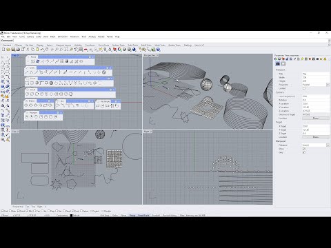Click black layer color swatch in status bar
Image resolution: width=331 pixels, height=248 pixels.
[x=71, y=216]
